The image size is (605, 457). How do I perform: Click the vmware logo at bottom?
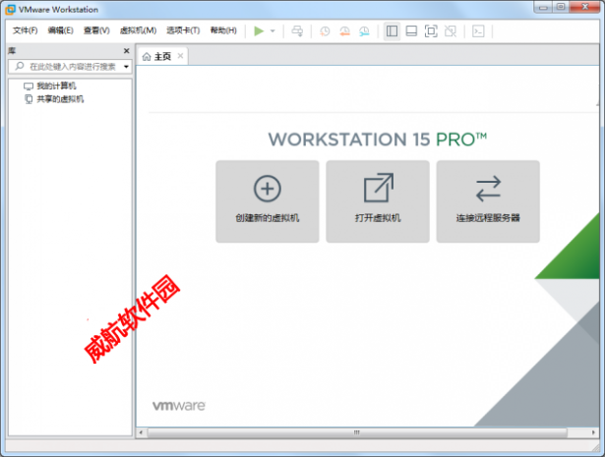click(179, 406)
